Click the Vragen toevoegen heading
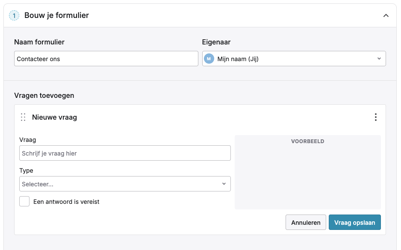The image size is (401, 250). 44,95
